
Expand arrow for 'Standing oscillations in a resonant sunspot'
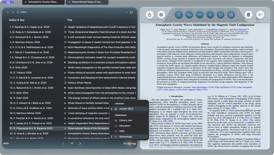pyautogui.click(x=65, y=63)
